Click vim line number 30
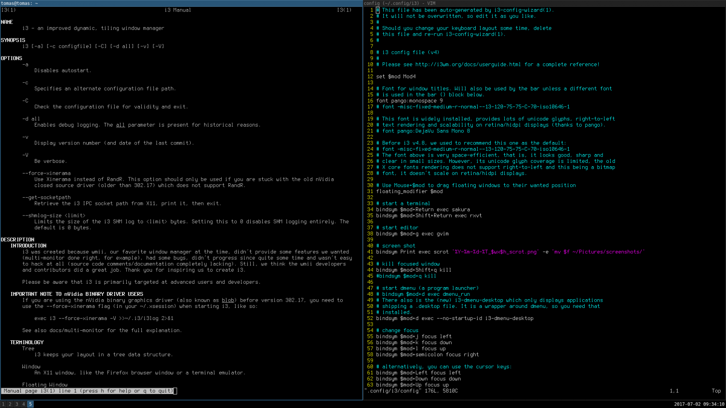 click(370, 185)
